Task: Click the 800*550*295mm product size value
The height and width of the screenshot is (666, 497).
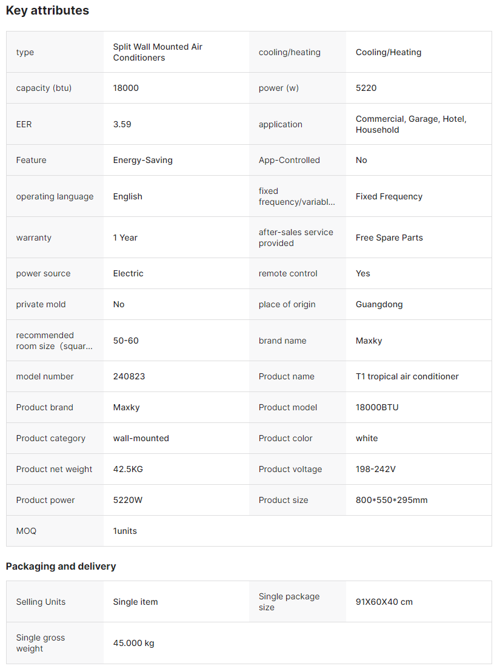Action: point(392,500)
